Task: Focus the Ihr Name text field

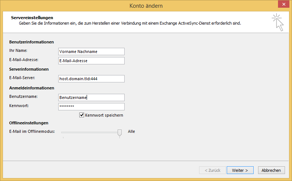Action: [91, 52]
